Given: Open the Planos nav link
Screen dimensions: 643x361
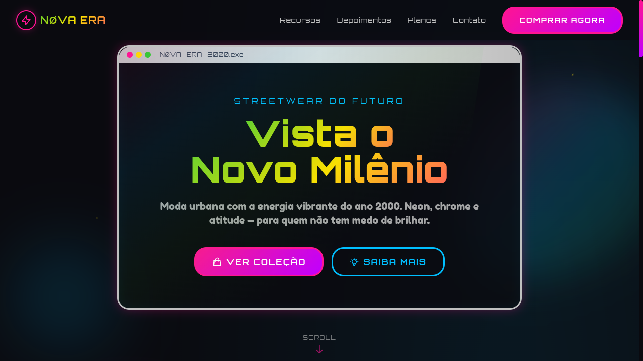Looking at the screenshot, I should click(421, 20).
